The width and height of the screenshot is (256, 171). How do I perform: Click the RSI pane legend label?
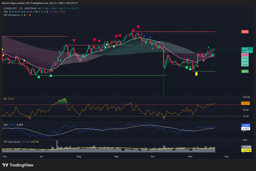(x=4, y=99)
